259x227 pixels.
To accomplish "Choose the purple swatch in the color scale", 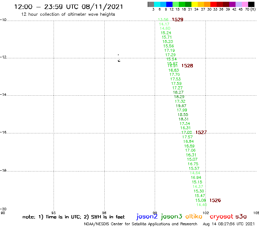I will (x=232, y=4).
